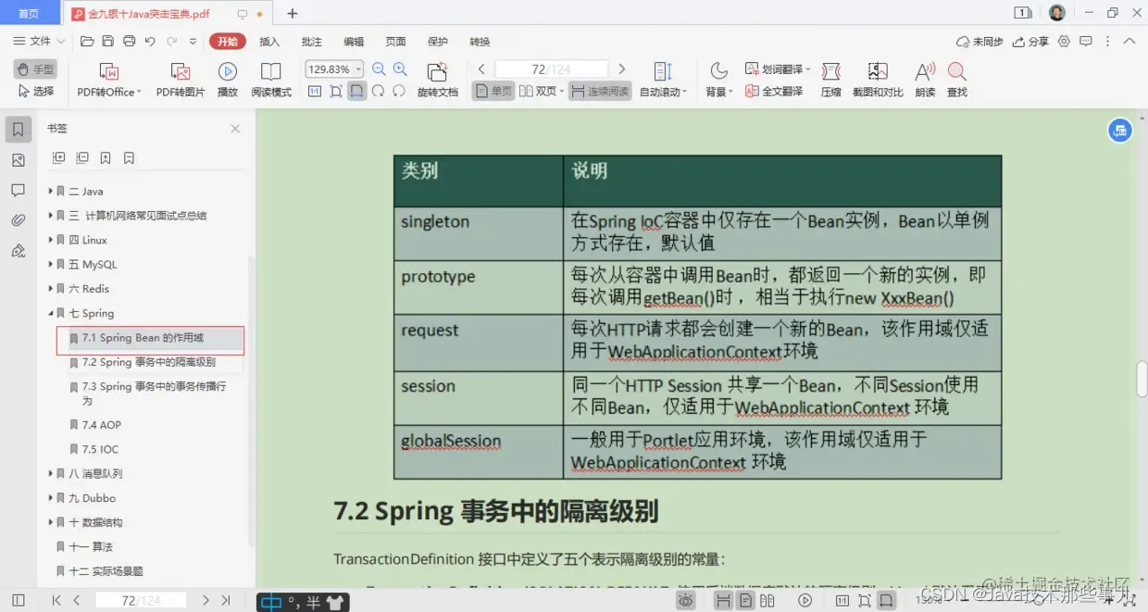
Task: Click 未同步 sync status
Action: pos(980,42)
